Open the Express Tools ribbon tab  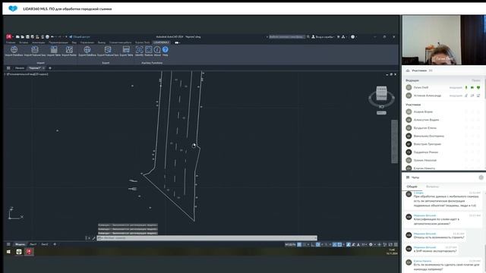click(x=142, y=42)
